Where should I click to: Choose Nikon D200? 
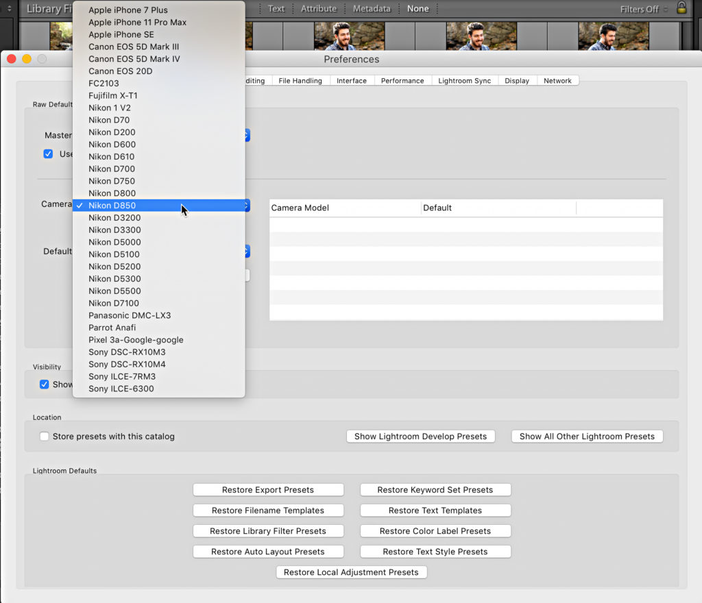pyautogui.click(x=159, y=132)
